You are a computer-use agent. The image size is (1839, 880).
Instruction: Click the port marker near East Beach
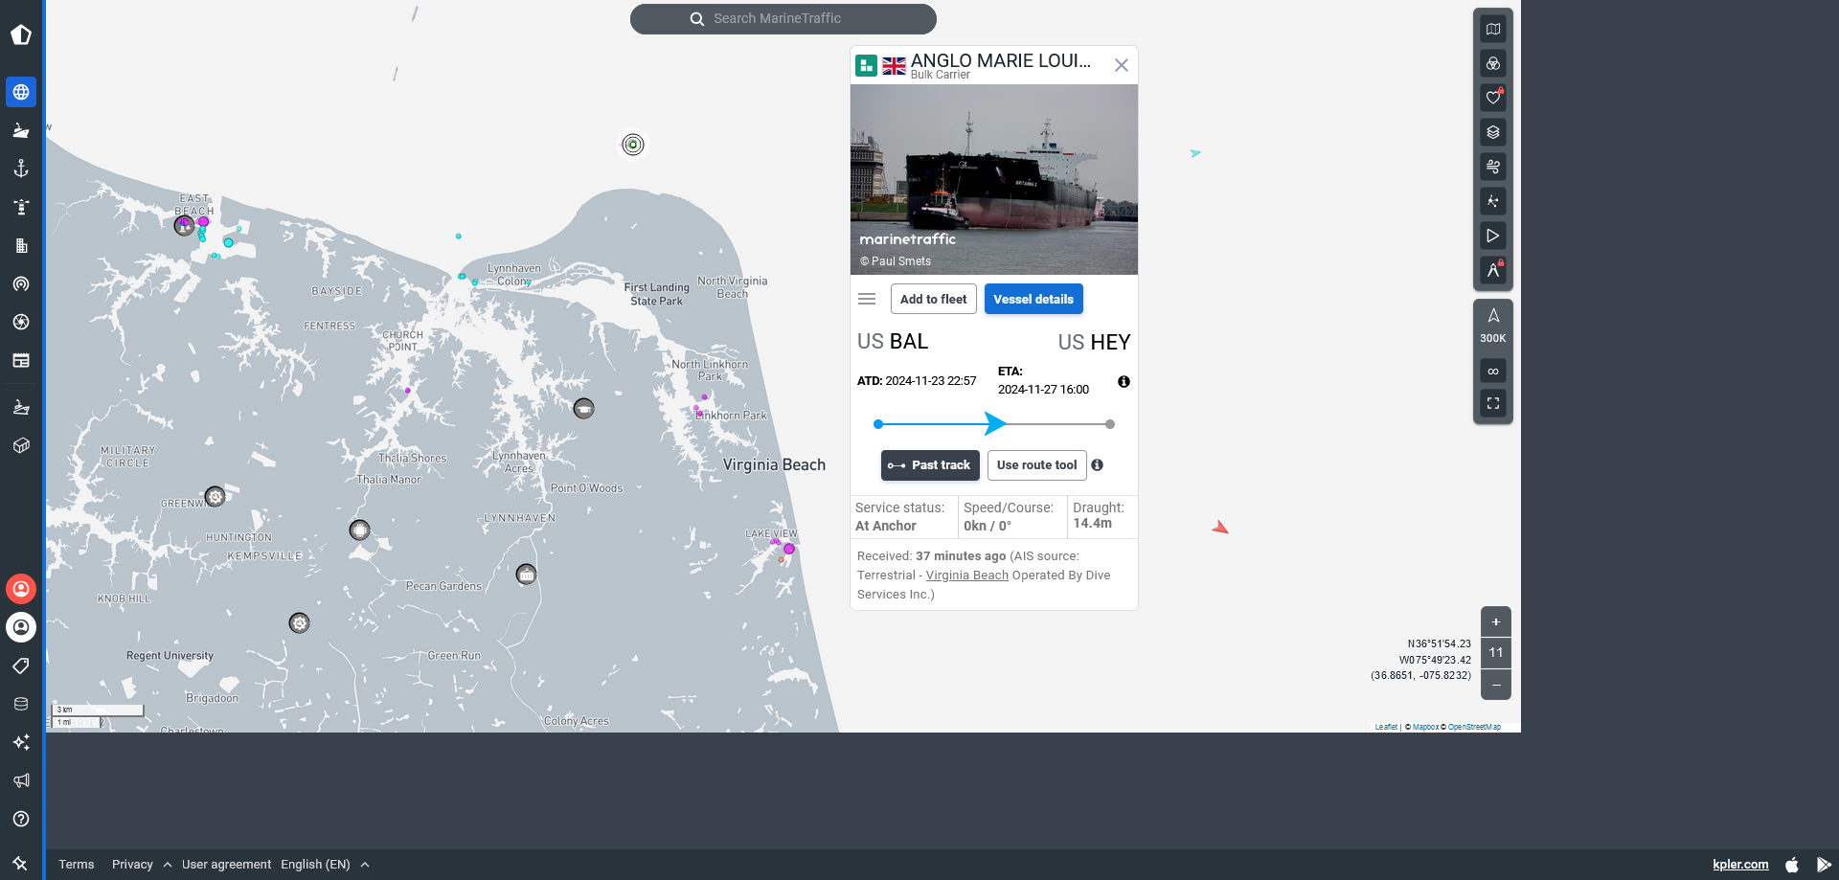click(x=184, y=225)
